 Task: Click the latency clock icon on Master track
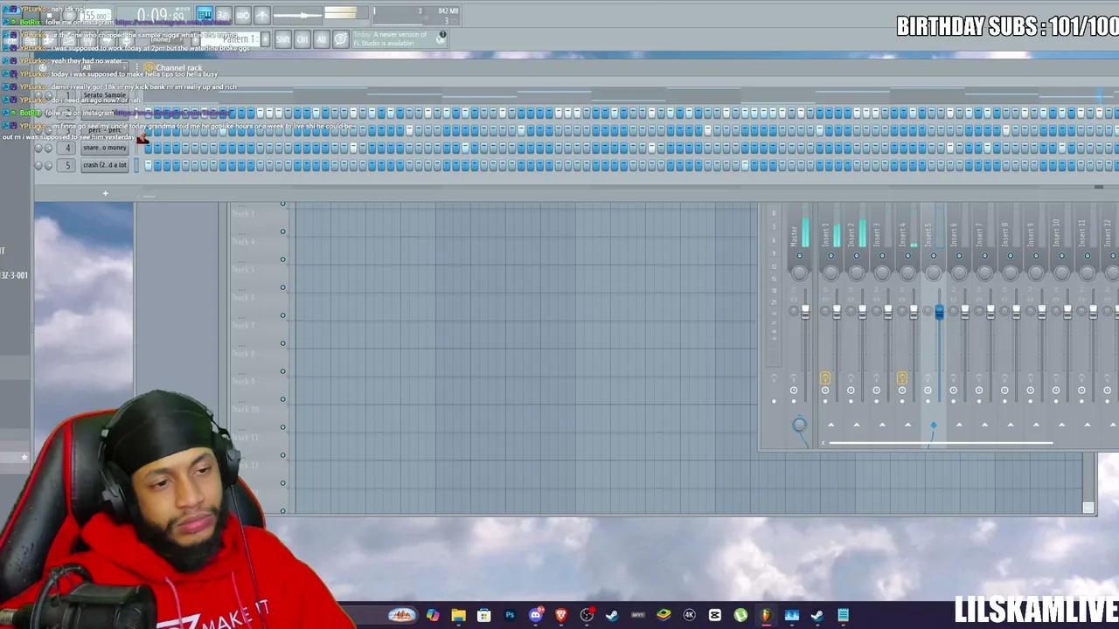tap(794, 390)
